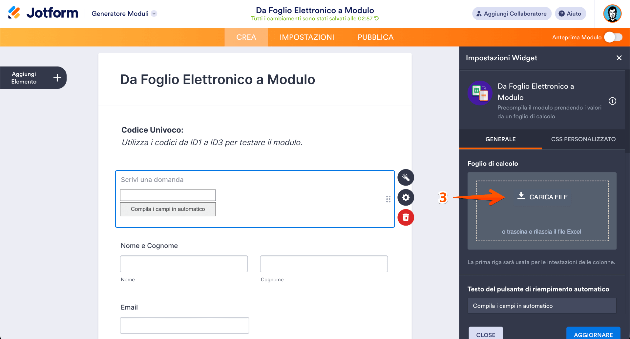Select CSS PERSONALIZZATO tab
Image resolution: width=630 pixels, height=339 pixels.
583,139
